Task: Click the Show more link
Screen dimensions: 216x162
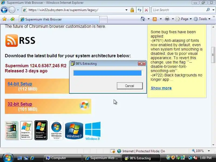Action: tap(161, 88)
